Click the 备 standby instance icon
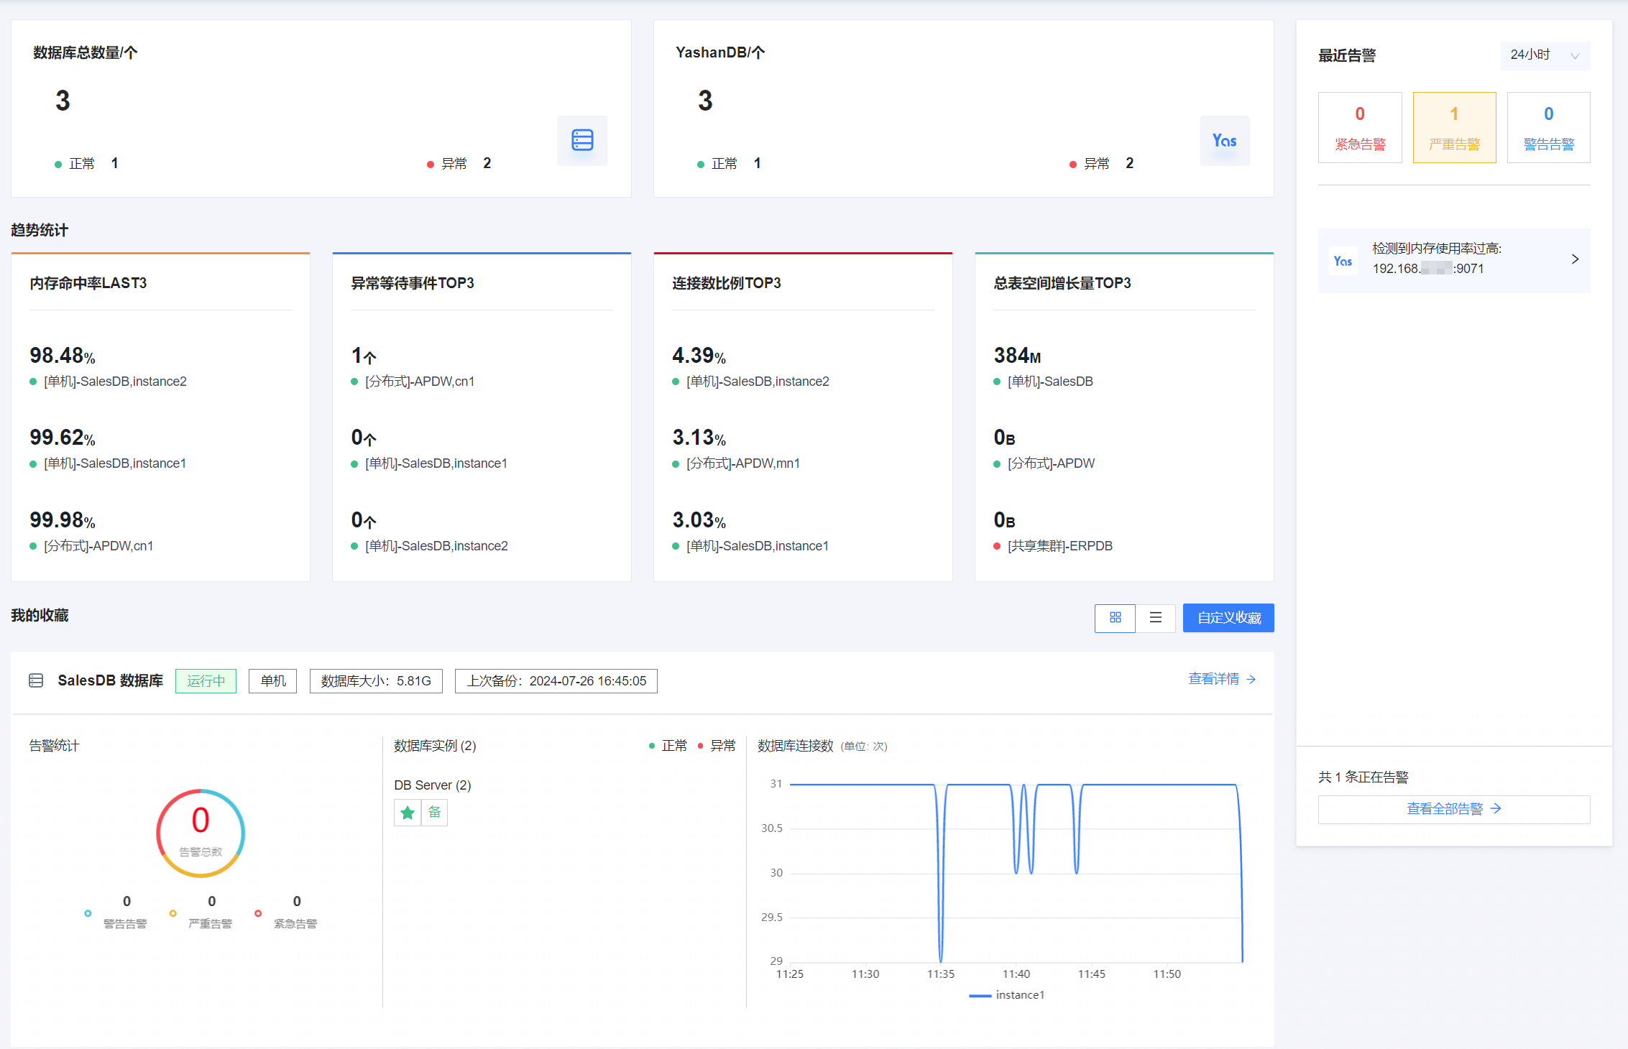 point(434,813)
